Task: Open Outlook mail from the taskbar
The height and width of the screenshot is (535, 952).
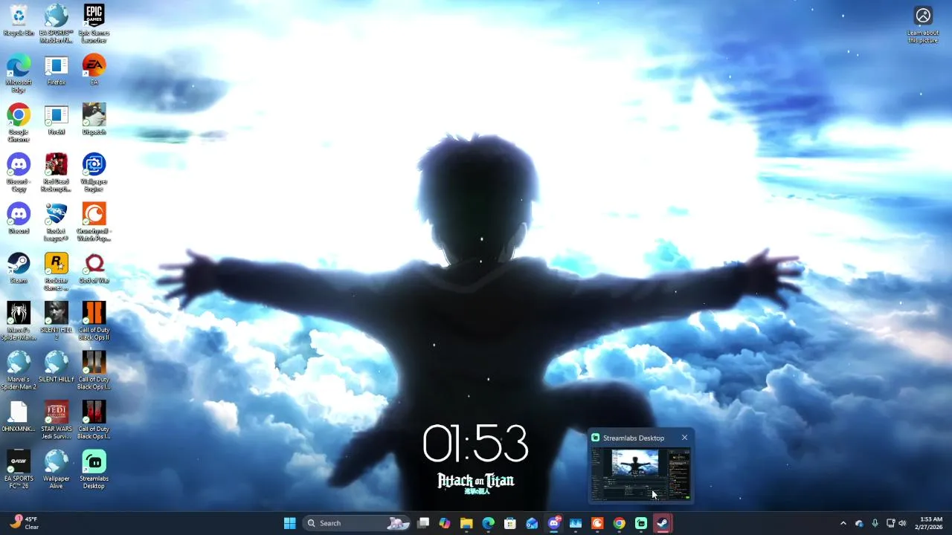Action: click(x=532, y=523)
